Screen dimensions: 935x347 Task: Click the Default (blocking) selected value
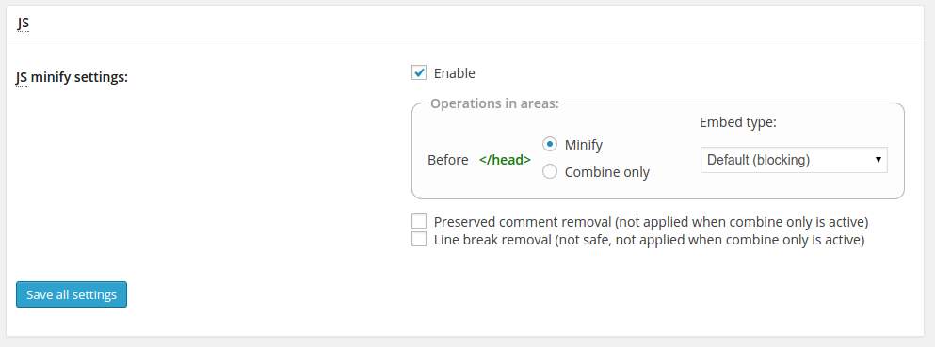pos(759,160)
